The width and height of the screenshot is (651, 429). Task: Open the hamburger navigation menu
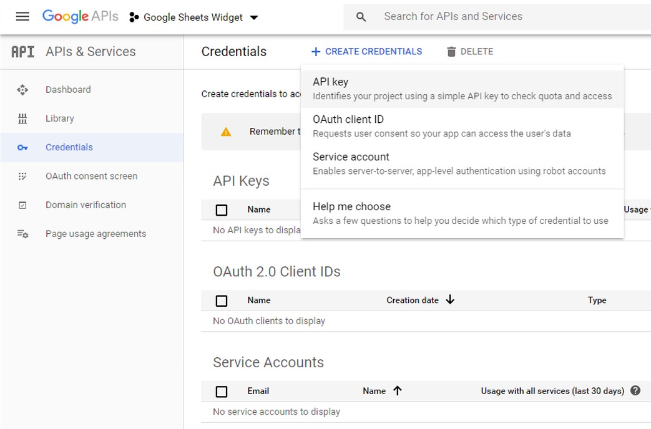click(x=22, y=17)
